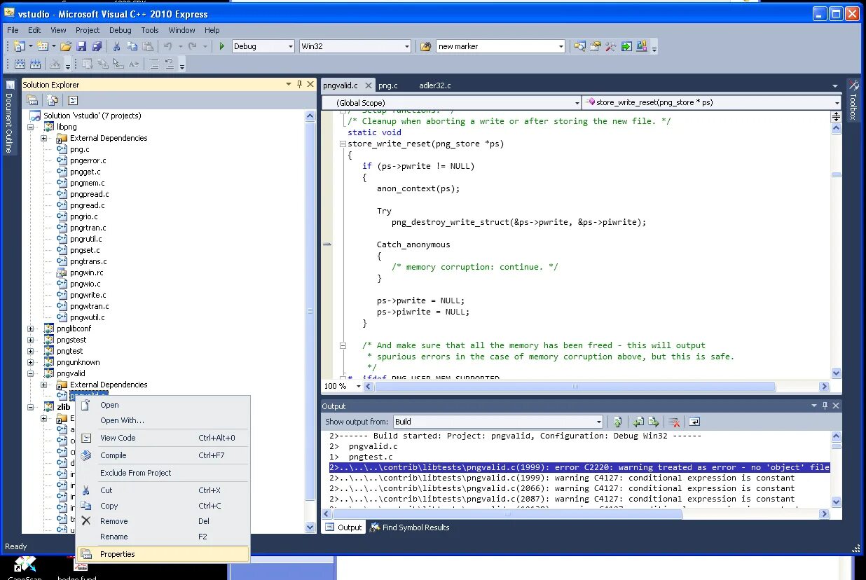Viewport: 866px width, 580px height.
Task: Click the Undo arrow icon
Action: click(x=167, y=46)
